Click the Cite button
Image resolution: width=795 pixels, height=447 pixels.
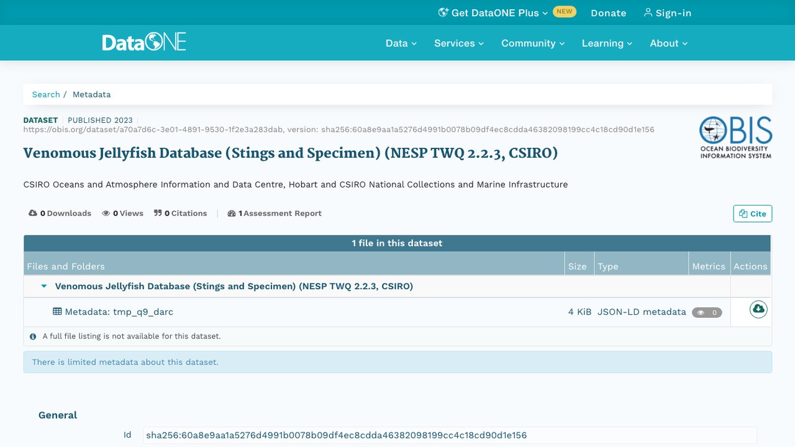click(753, 214)
